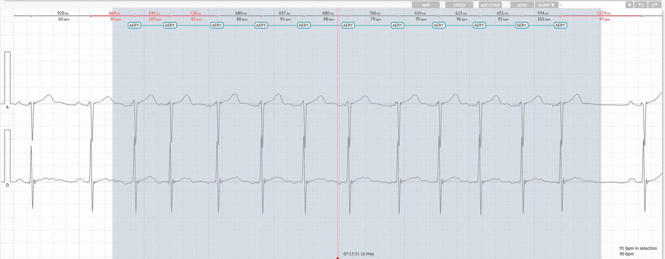
Task: Expand the dropdown arrow beside the text field
Action: (629, 5)
